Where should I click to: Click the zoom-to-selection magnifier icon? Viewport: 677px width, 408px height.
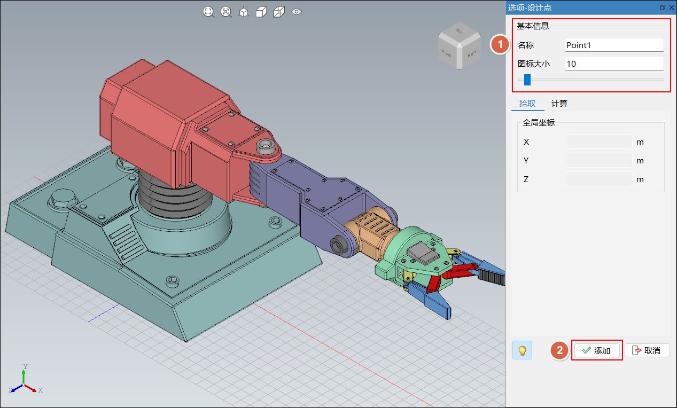[226, 12]
